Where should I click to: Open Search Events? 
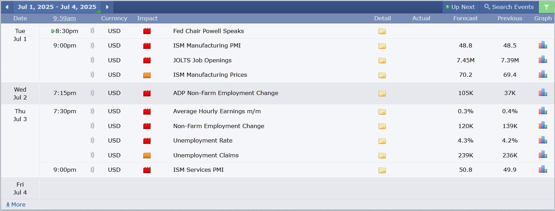coord(509,7)
